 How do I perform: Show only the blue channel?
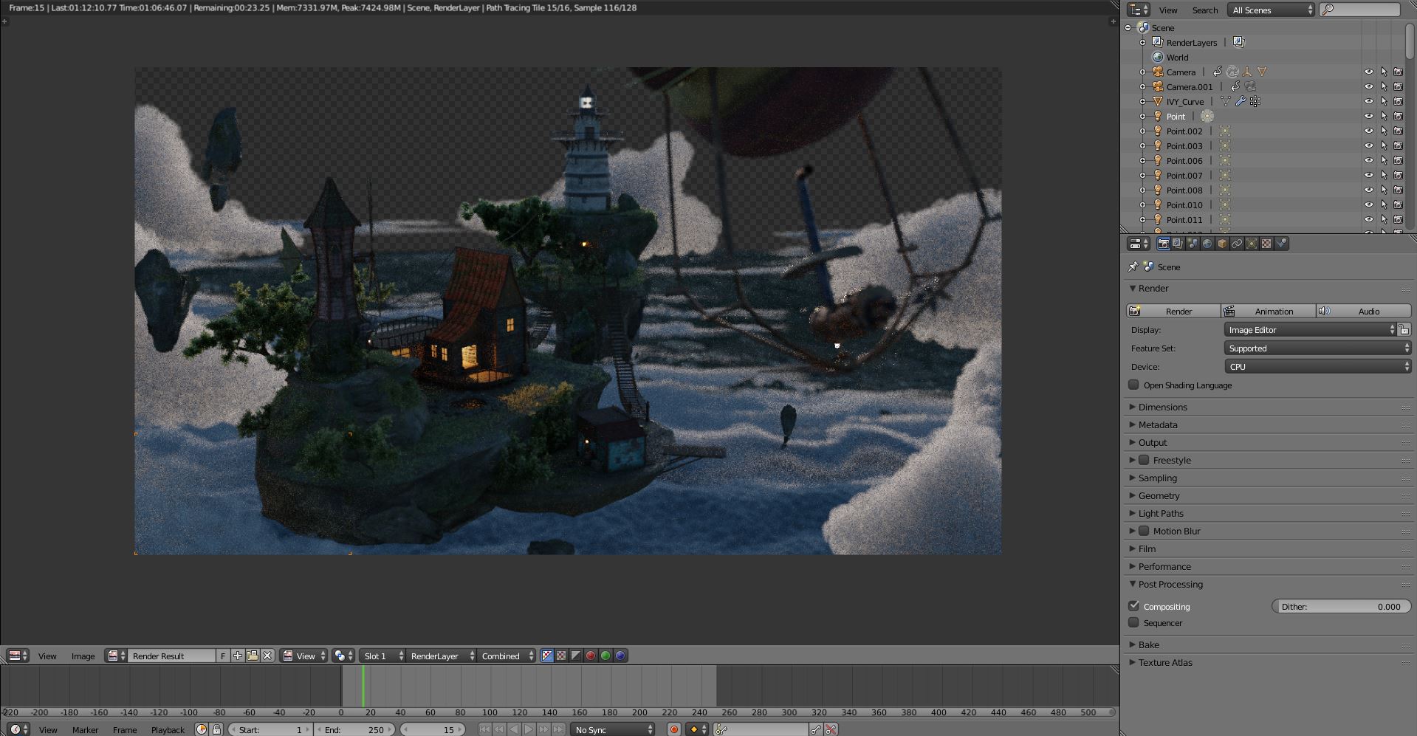click(x=621, y=656)
